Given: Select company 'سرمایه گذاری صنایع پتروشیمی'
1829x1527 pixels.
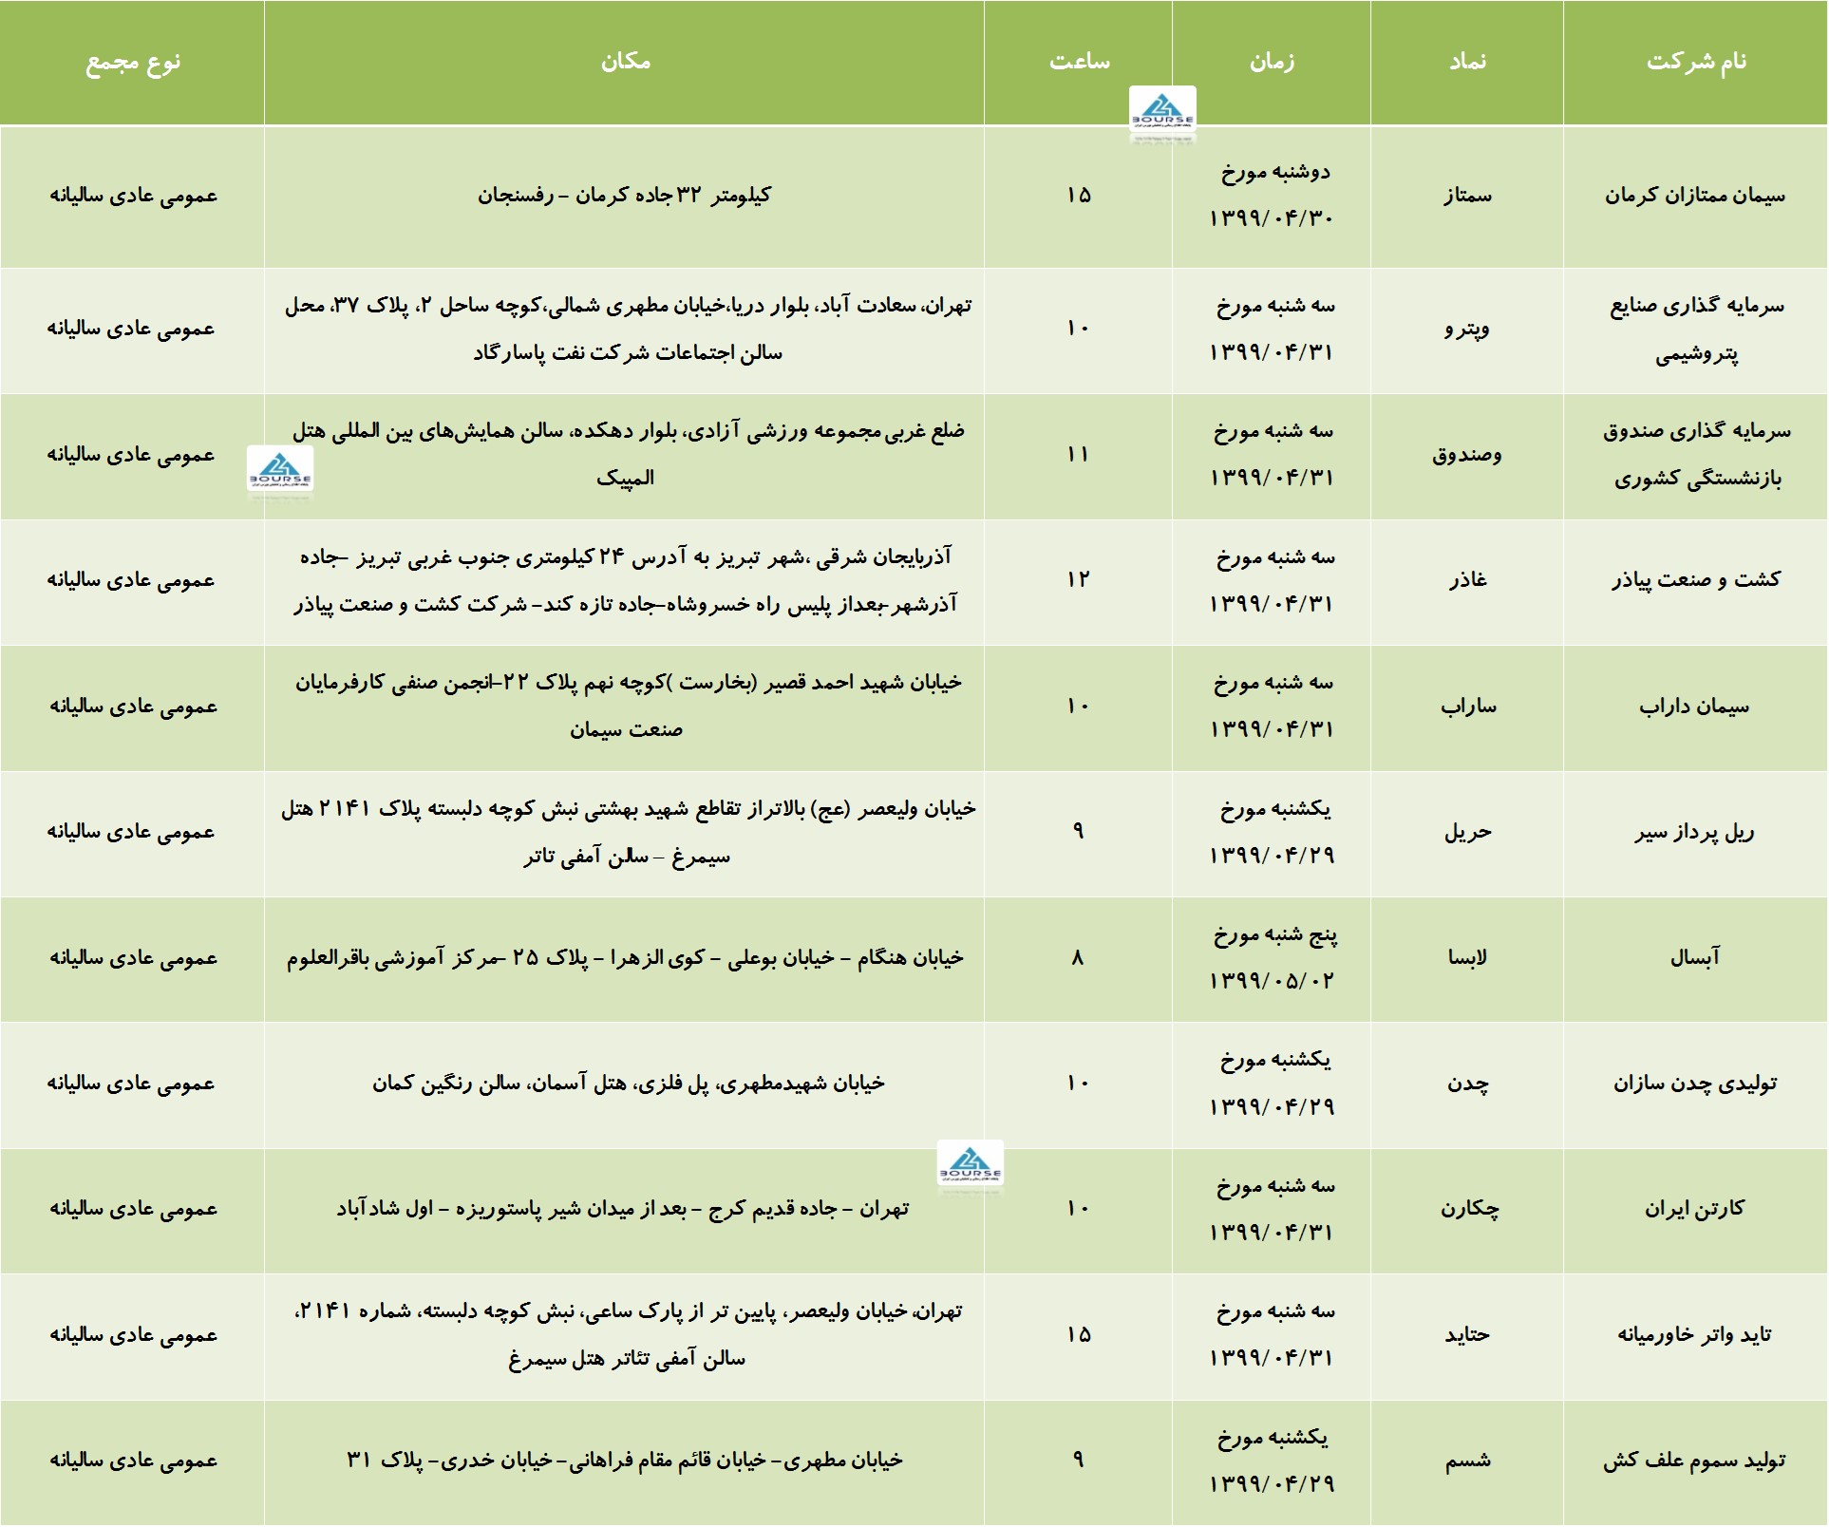Looking at the screenshot, I should (x=1695, y=330).
